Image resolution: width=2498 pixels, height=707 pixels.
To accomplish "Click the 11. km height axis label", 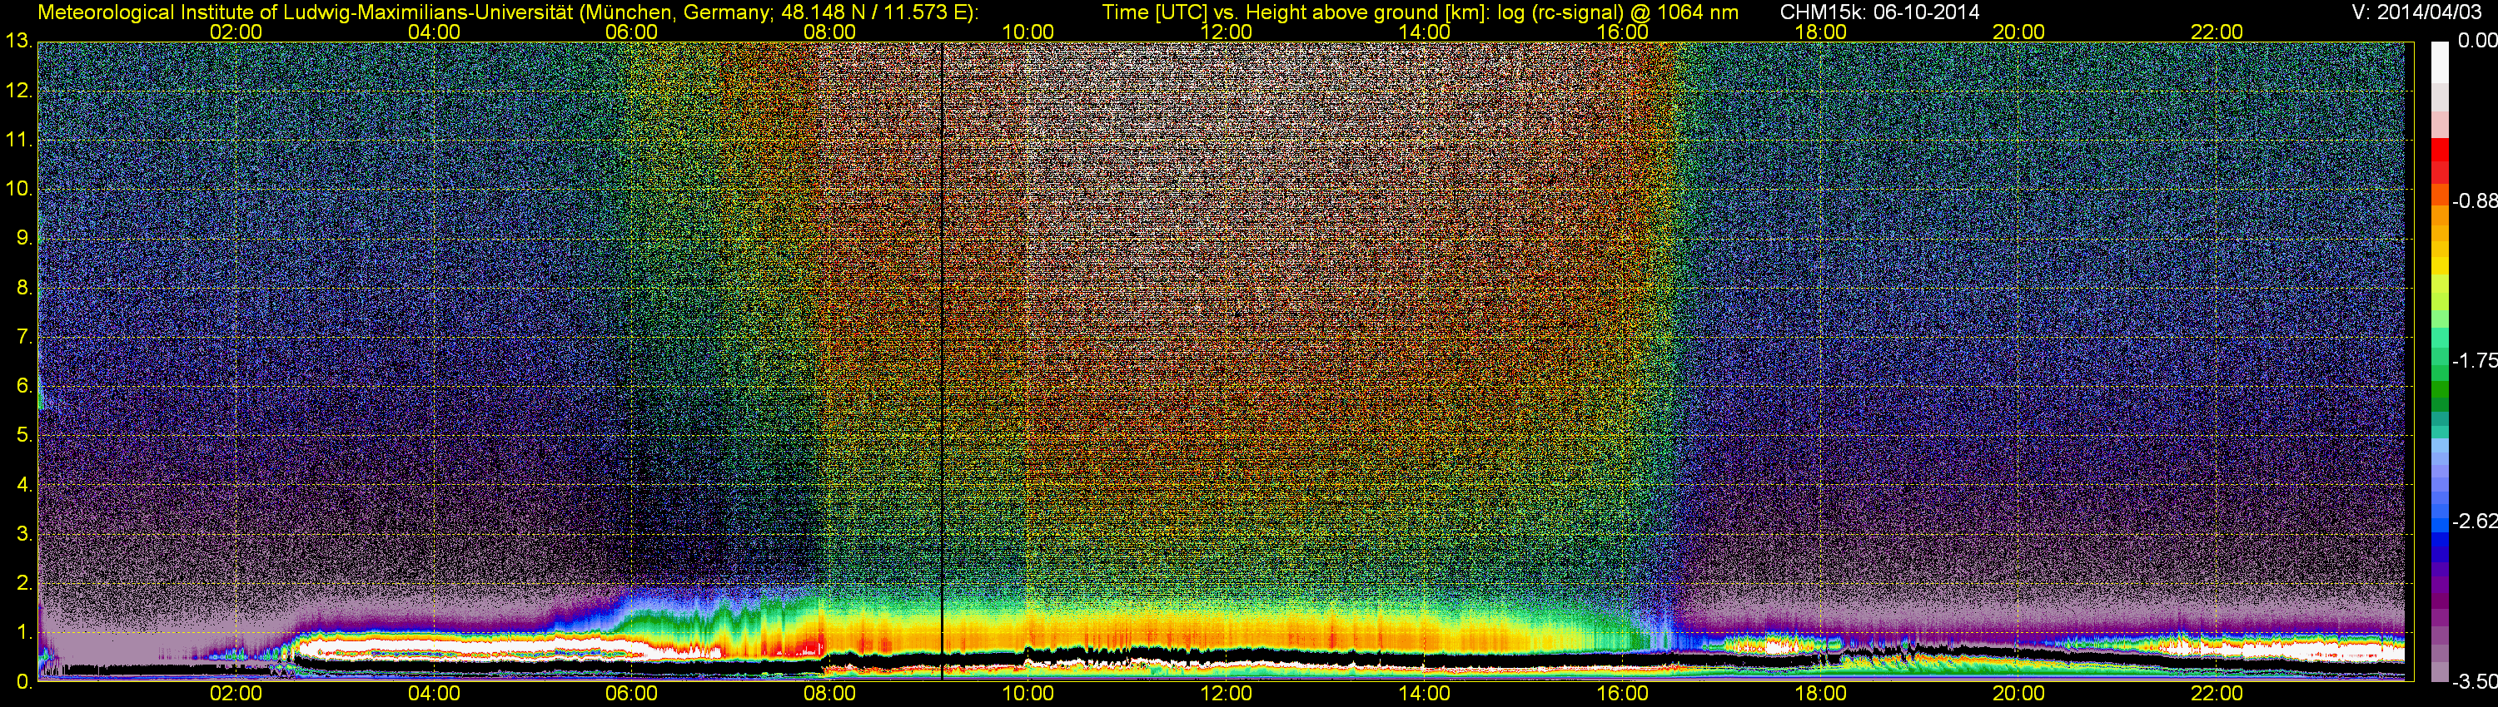I will [19, 141].
